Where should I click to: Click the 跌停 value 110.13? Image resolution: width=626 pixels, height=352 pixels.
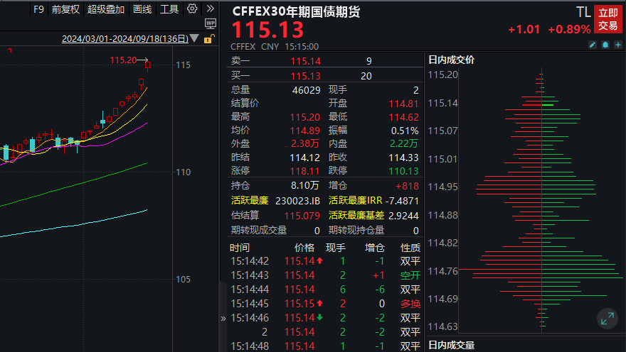point(403,171)
